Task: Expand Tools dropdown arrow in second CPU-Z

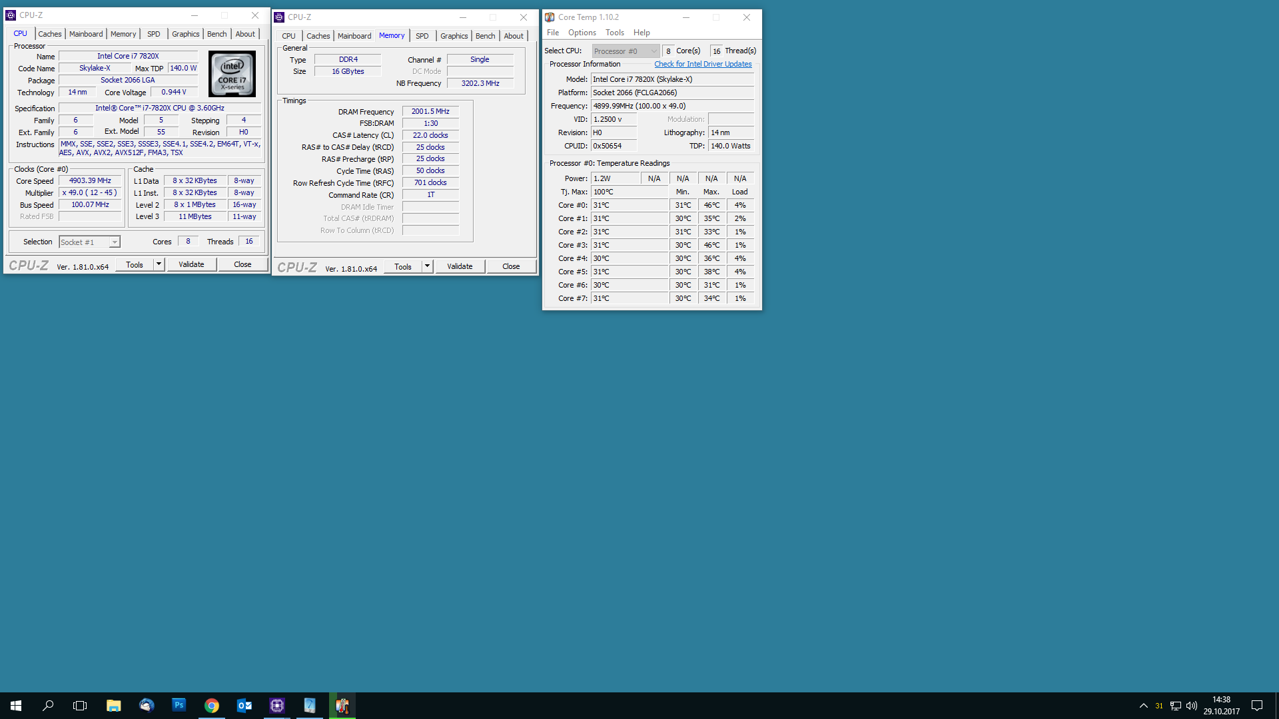Action: click(x=427, y=266)
